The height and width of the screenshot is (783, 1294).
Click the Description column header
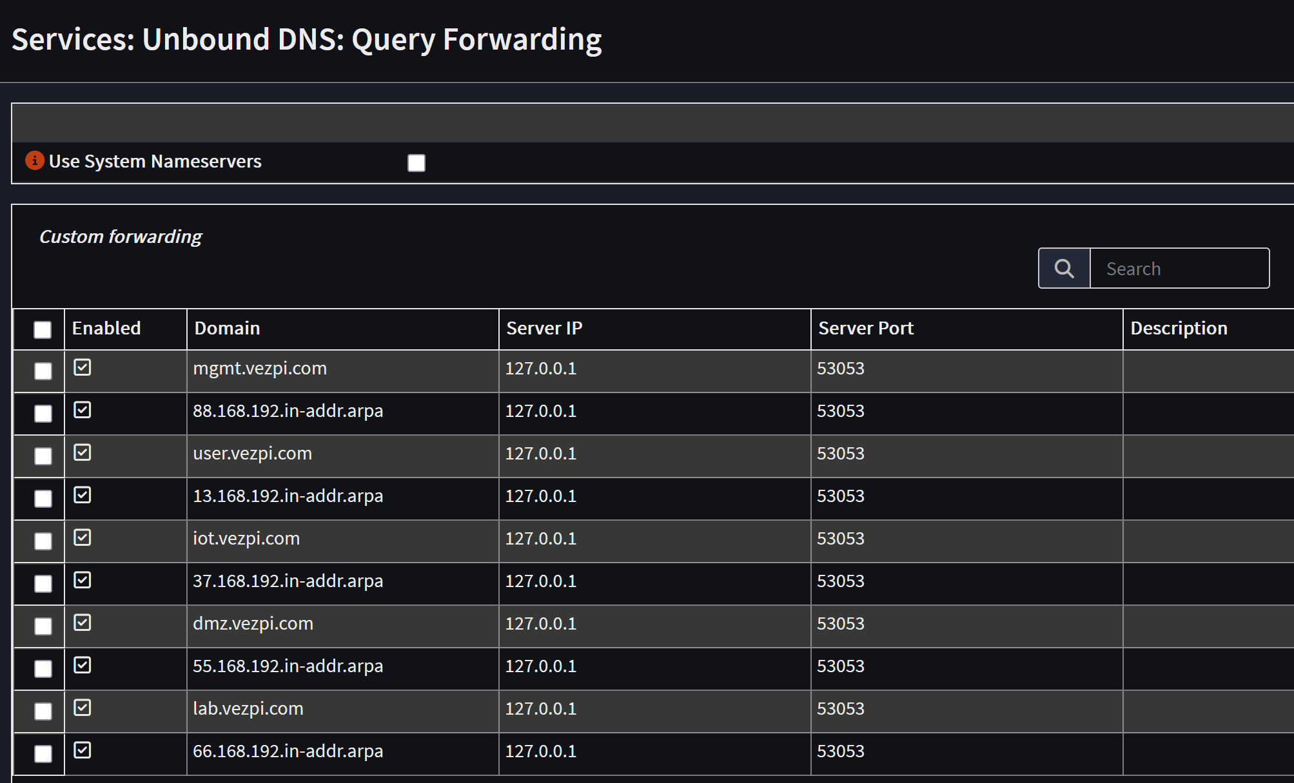[x=1178, y=328]
